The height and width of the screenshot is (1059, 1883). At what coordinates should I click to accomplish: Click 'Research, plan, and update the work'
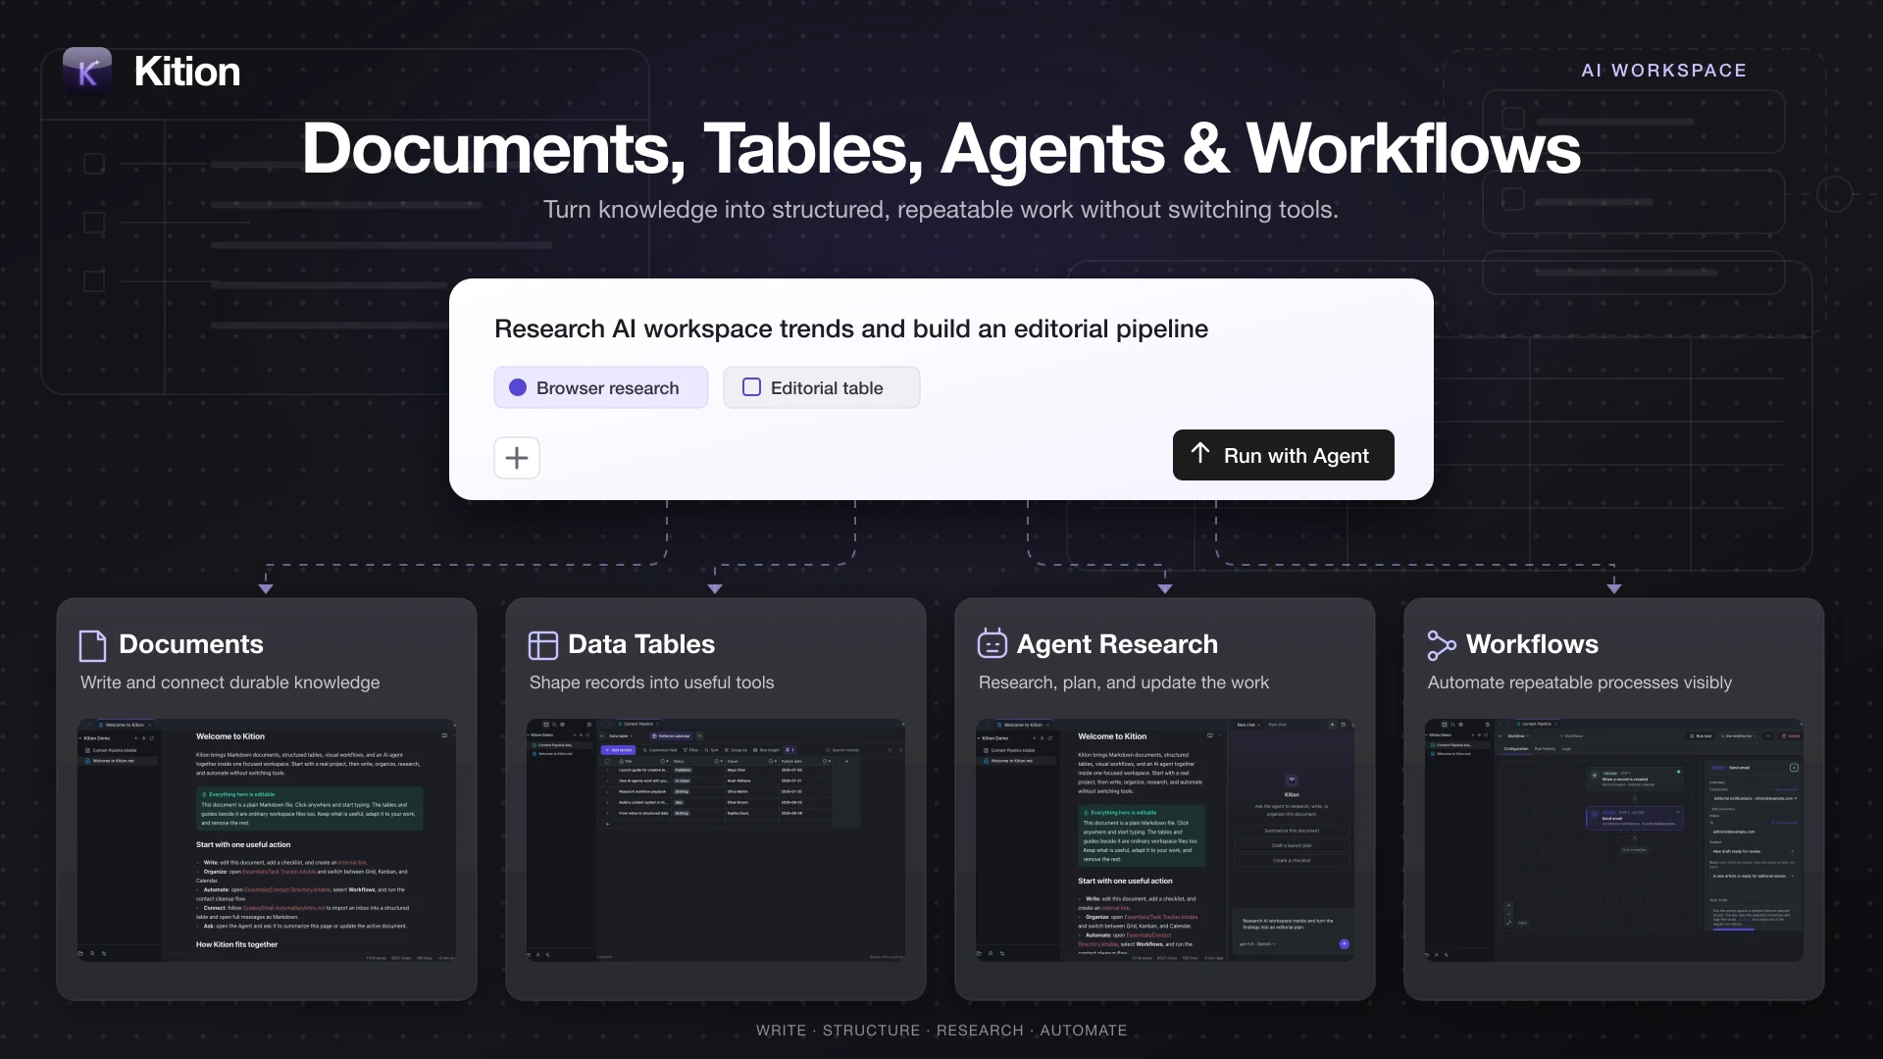pos(1124,682)
